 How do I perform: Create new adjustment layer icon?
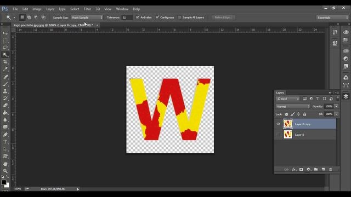308,169
